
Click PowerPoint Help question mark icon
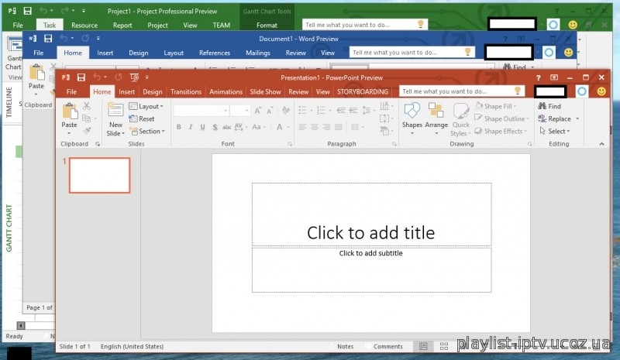tap(538, 78)
